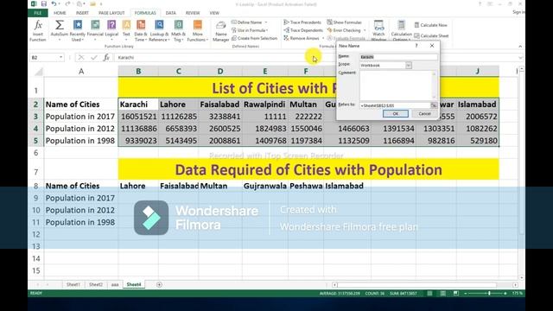
Task: Expand the formula bar chevron
Action: click(x=520, y=57)
